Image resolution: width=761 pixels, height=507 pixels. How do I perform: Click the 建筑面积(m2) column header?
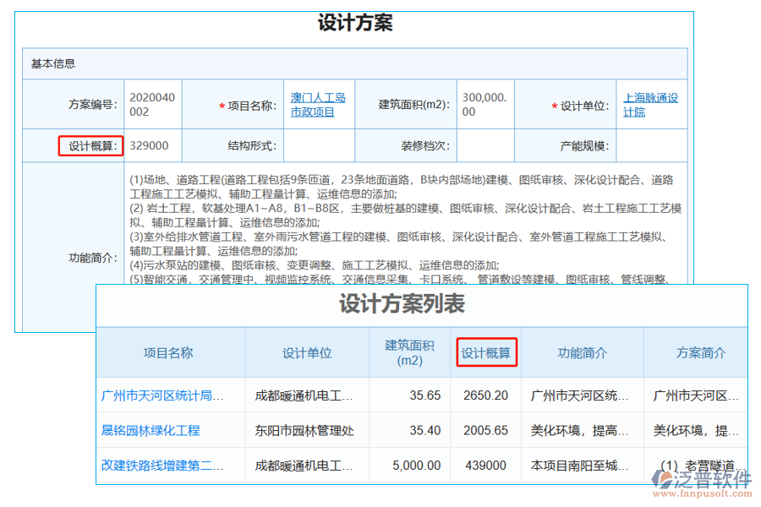coord(409,353)
